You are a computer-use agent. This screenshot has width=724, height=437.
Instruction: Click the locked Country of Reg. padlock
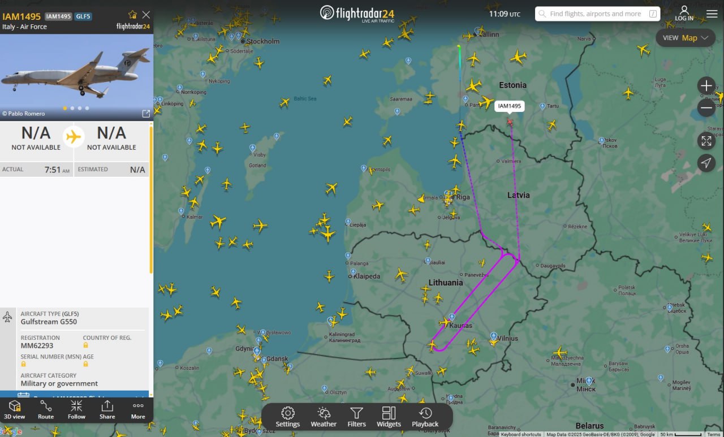point(85,345)
